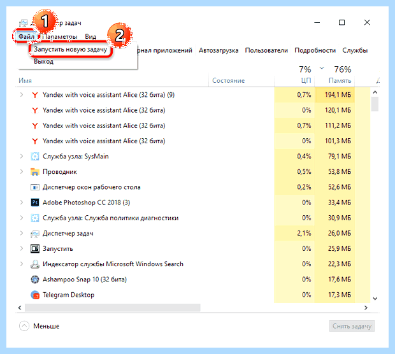
Task: Expand the Windows Search indexer row
Action: pos(22,264)
